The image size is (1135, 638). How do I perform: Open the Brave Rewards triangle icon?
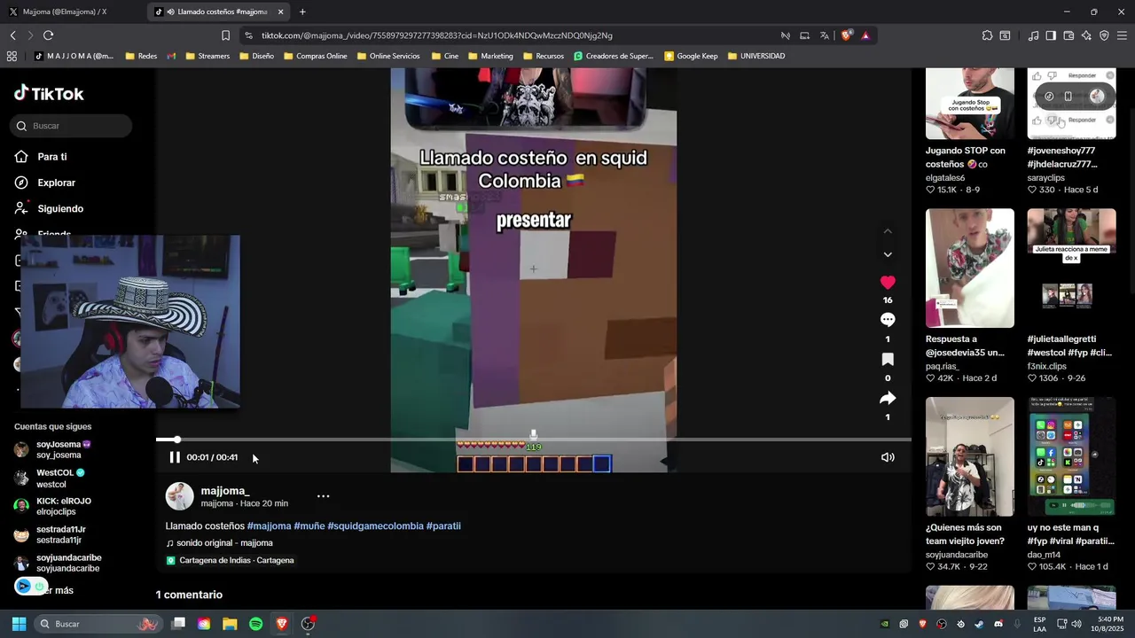click(x=865, y=35)
